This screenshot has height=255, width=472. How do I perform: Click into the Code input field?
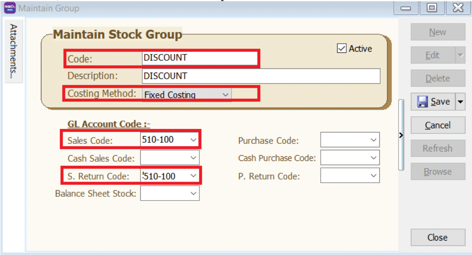(x=199, y=58)
